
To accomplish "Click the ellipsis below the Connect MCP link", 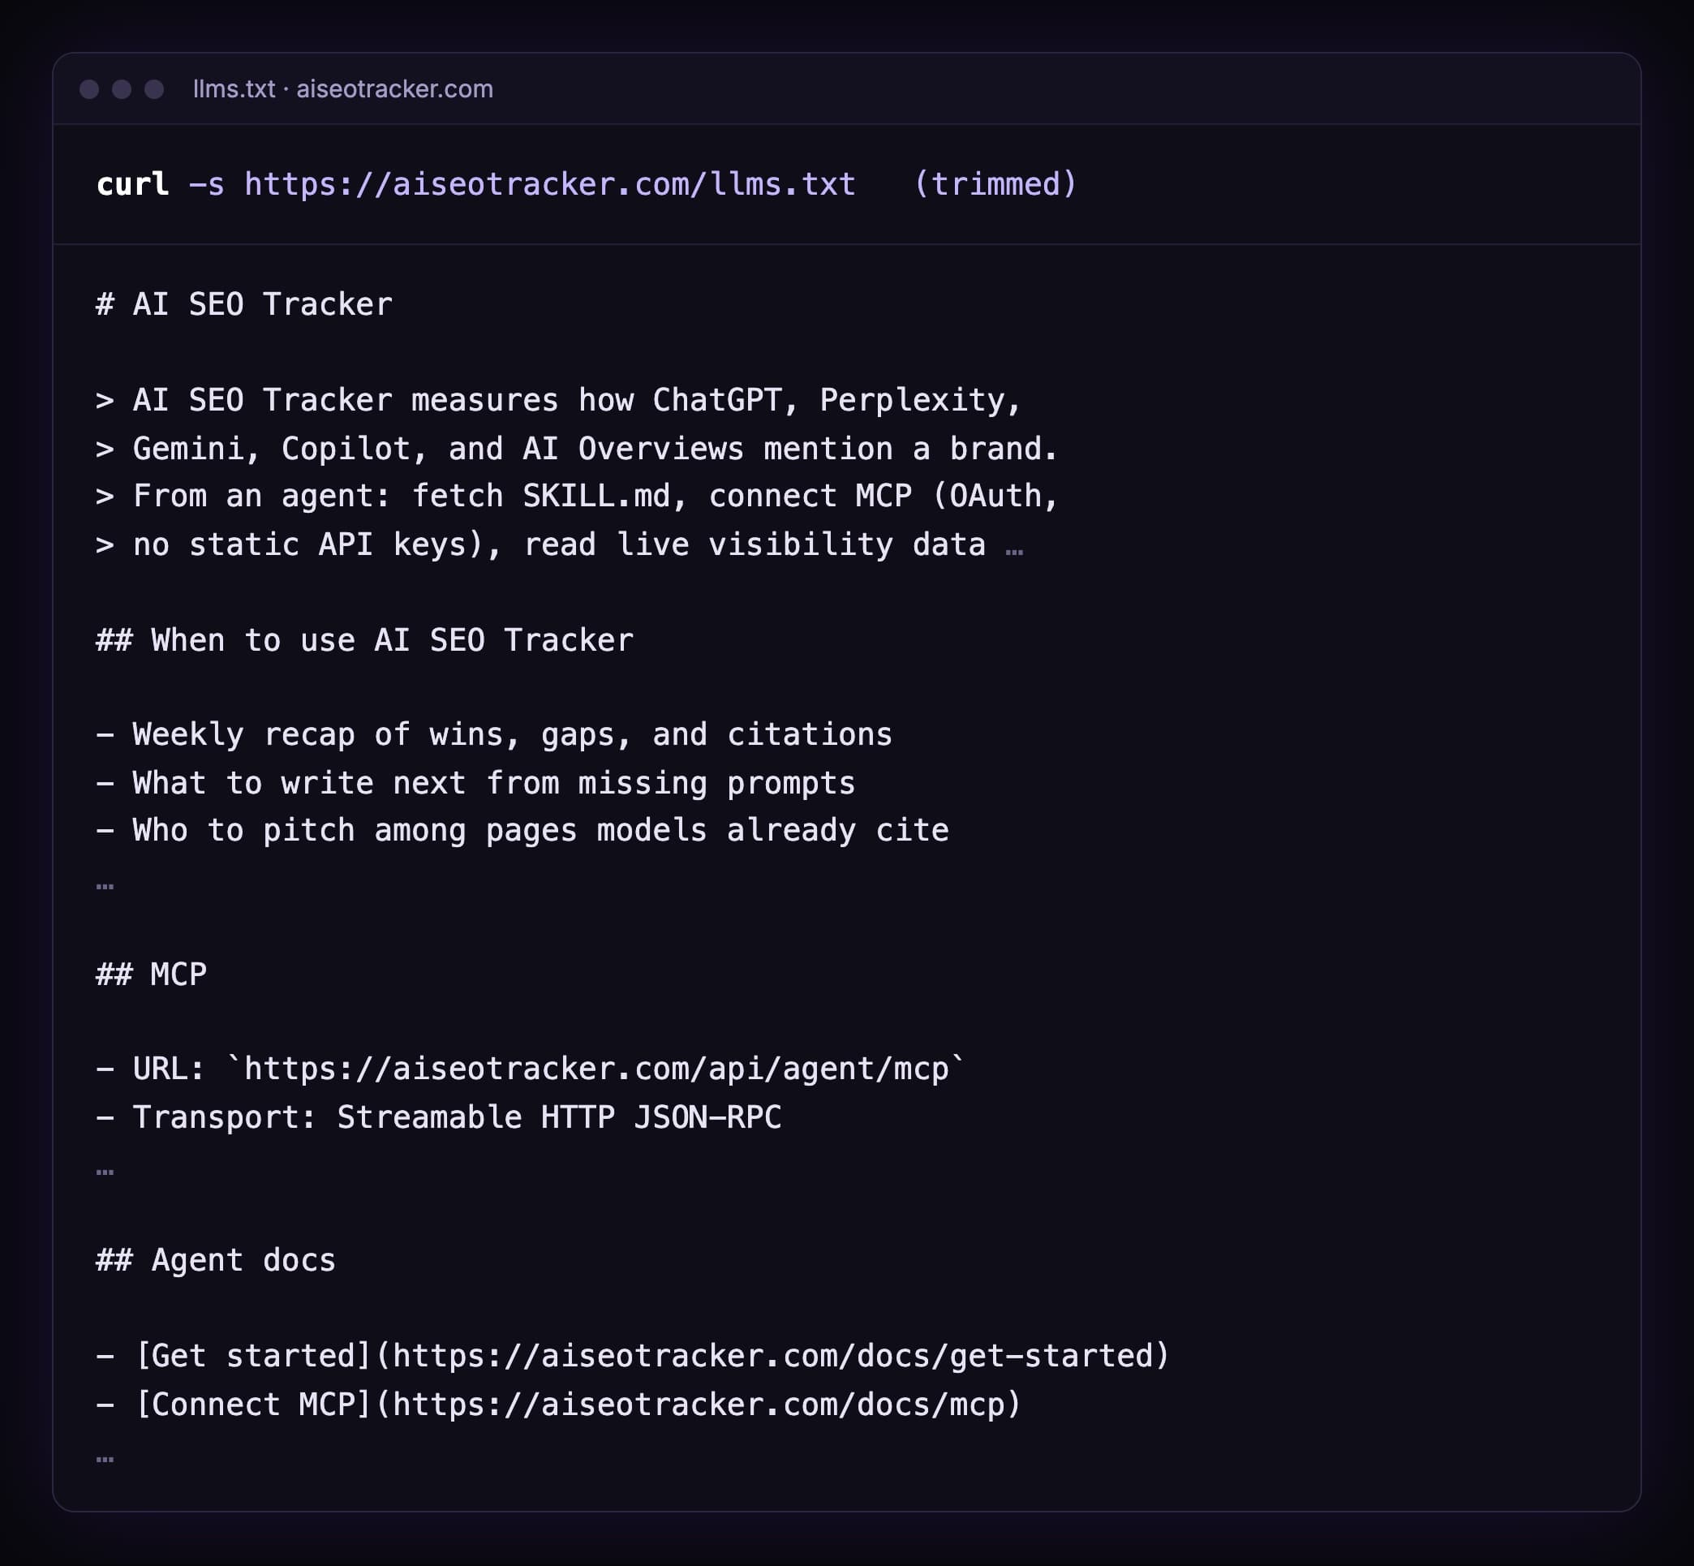I will coord(105,1459).
